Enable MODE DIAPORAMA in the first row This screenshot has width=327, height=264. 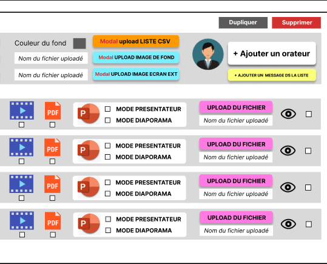107,120
